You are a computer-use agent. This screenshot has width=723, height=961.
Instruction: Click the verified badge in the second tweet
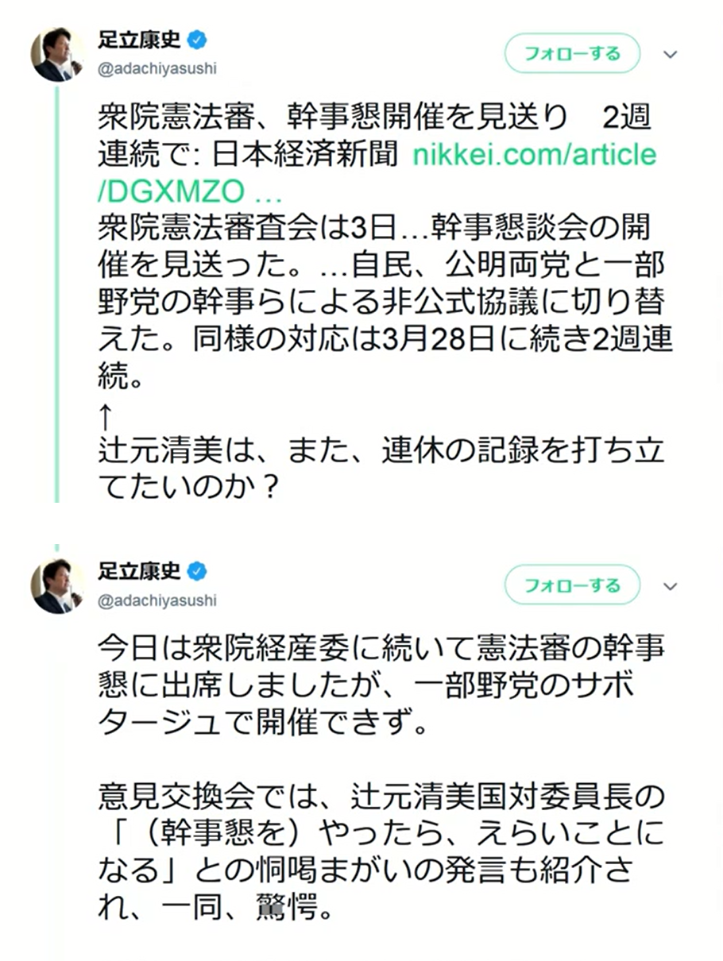pyautogui.click(x=197, y=570)
